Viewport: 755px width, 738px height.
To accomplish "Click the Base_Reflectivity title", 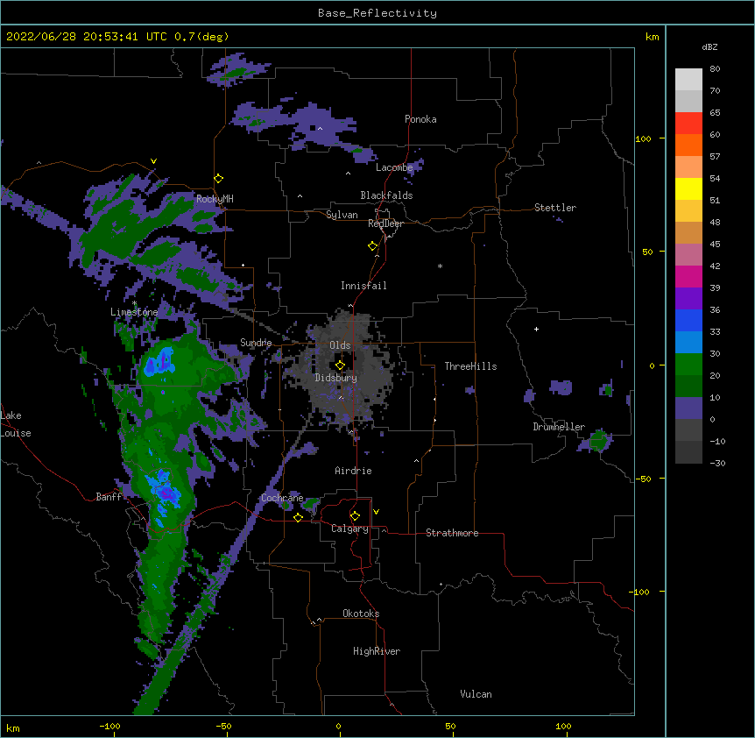I will point(377,13).
